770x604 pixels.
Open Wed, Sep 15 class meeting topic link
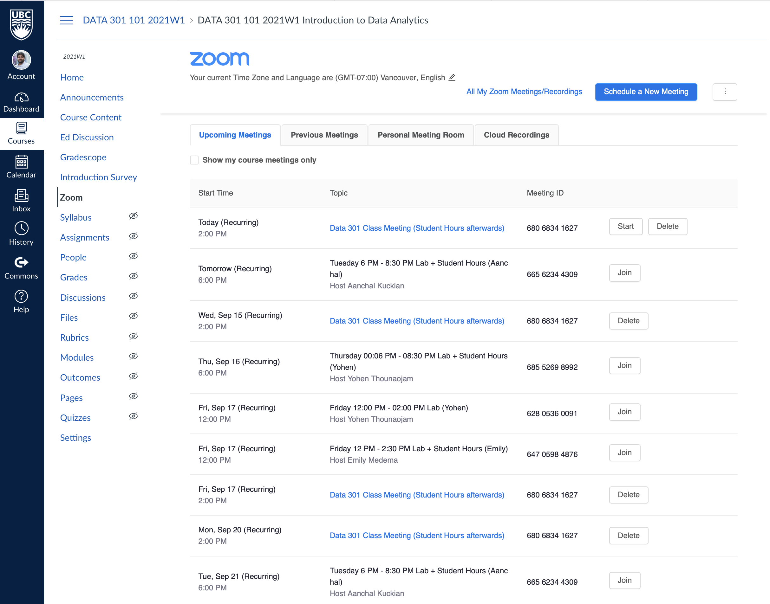417,321
